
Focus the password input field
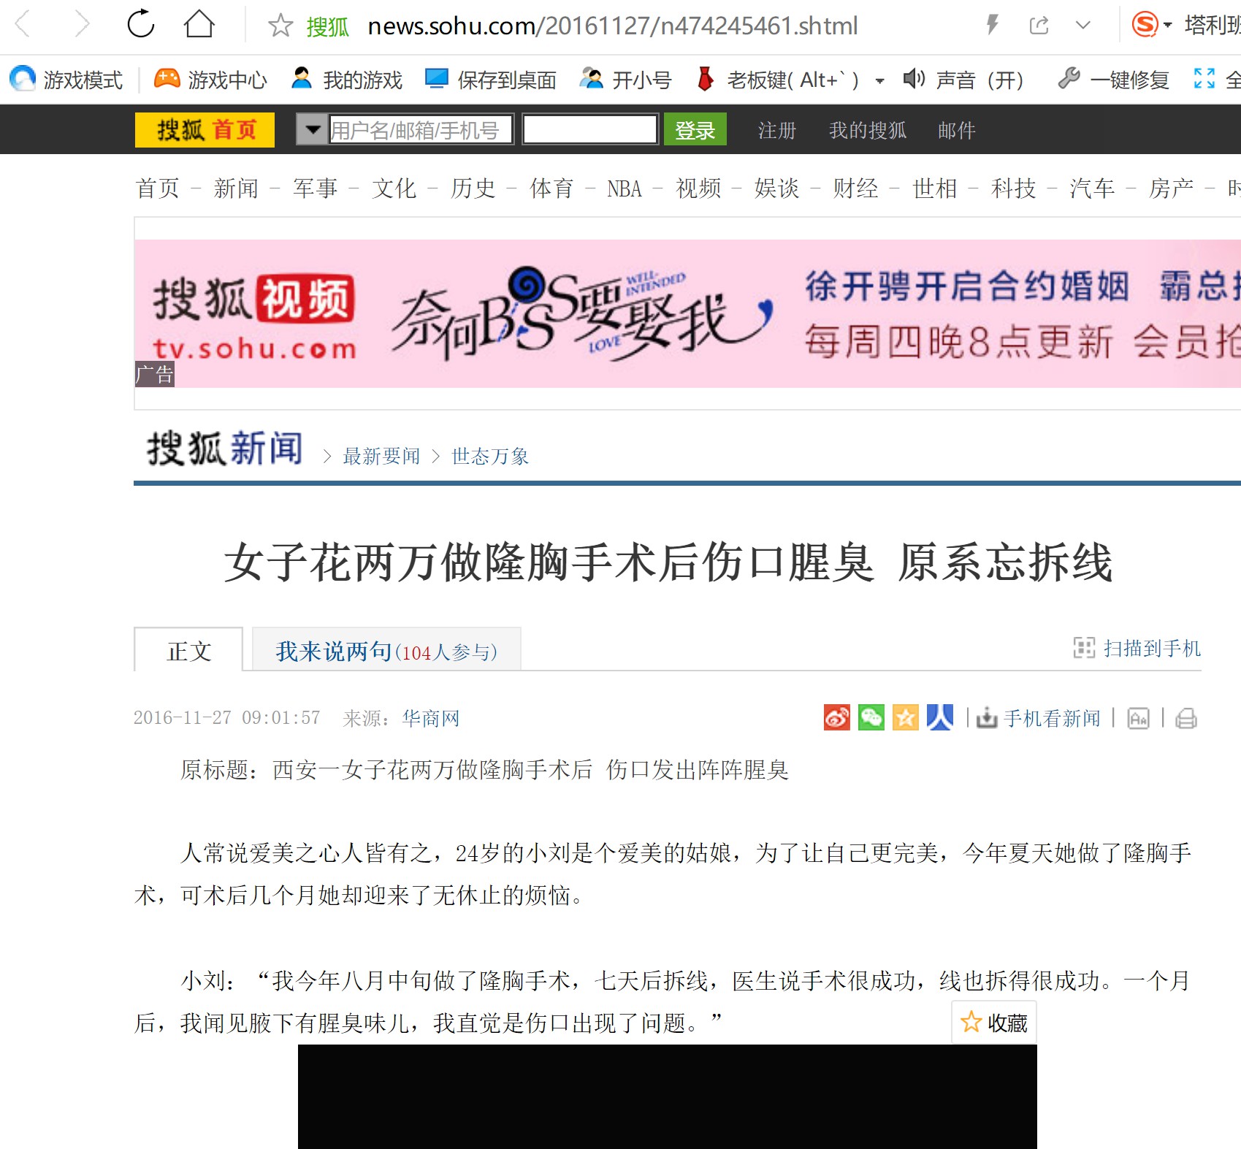click(591, 129)
